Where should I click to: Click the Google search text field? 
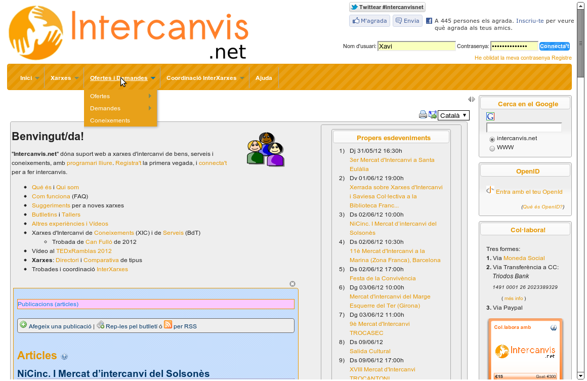click(x=524, y=128)
